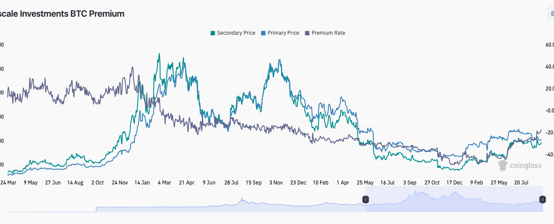Screen dimensions: 554x224
Task: Click the 1 Apr date label
Action: (343, 182)
